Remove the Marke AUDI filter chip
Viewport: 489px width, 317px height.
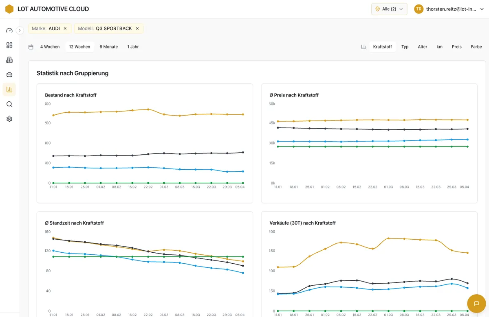pyautogui.click(x=65, y=28)
